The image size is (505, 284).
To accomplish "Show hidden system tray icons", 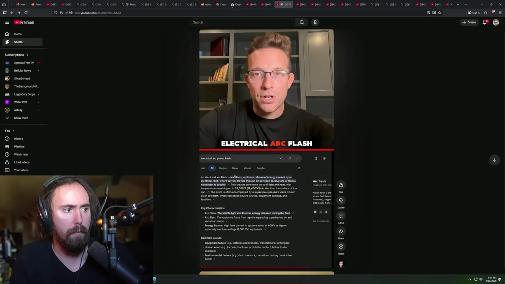I will [x=469, y=279].
